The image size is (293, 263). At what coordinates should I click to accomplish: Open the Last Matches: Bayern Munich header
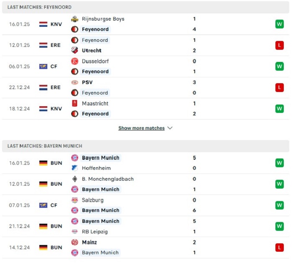pos(146,146)
